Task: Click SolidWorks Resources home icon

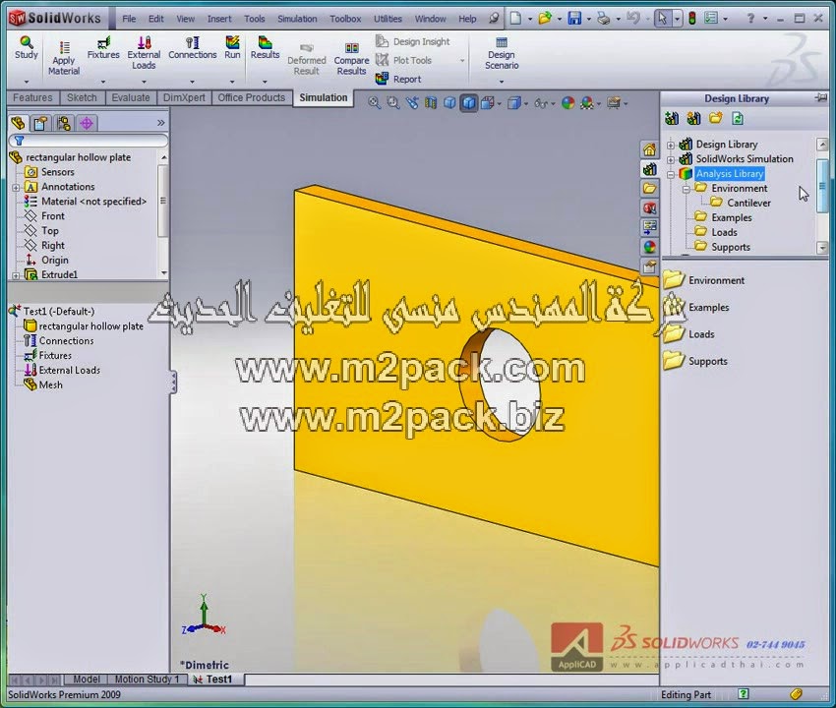Action: pos(649,149)
